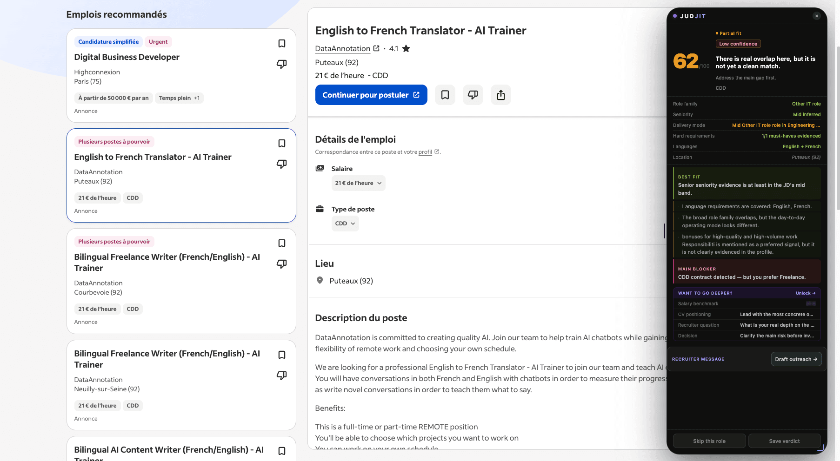Bookmark the Digital Business Developer job
This screenshot has height=461, width=840.
[x=282, y=43]
